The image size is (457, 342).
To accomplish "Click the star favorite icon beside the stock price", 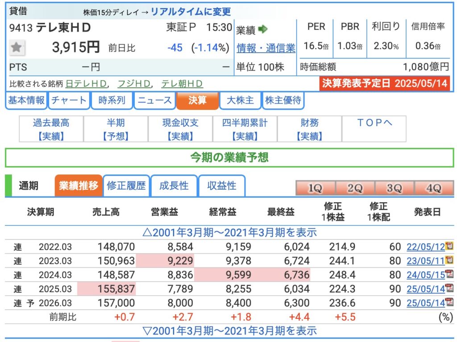I will tap(17, 47).
